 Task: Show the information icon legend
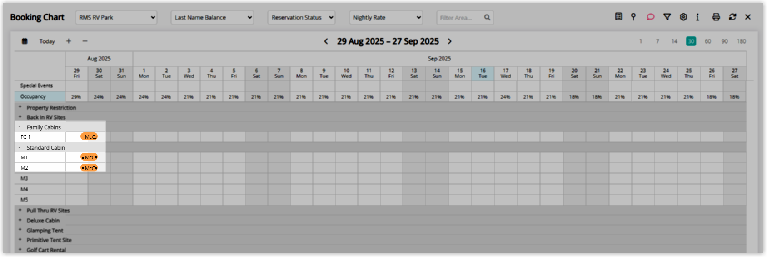(x=697, y=17)
